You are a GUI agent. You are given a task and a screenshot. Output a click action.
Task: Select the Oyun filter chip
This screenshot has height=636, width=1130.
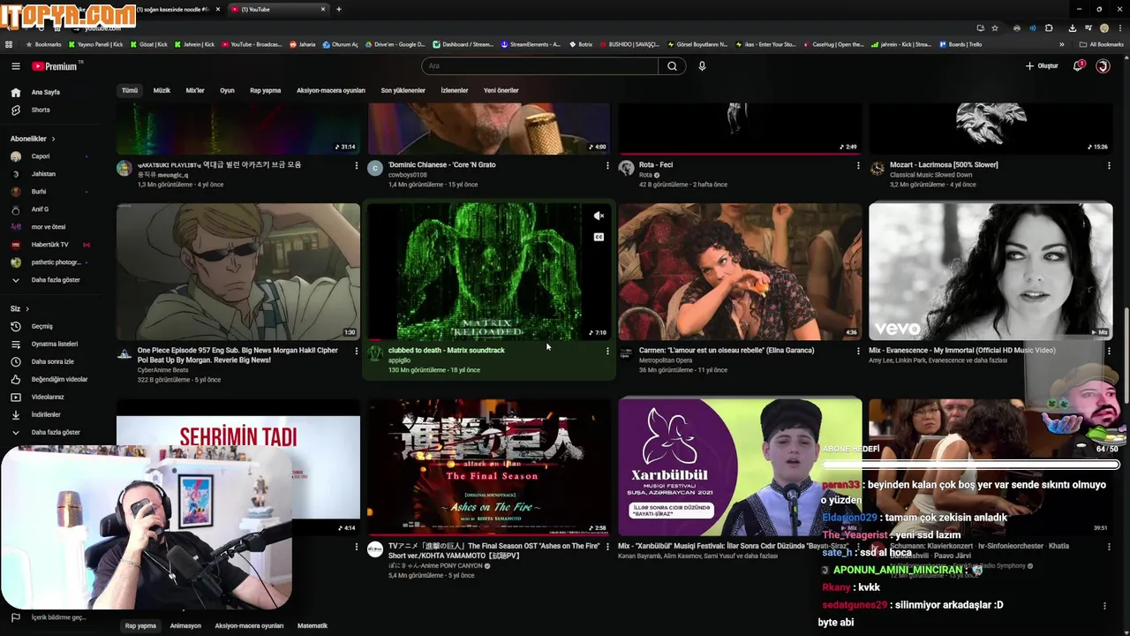(227, 90)
